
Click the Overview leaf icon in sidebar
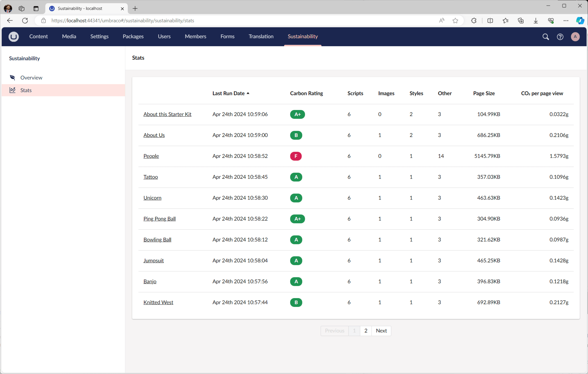tap(12, 78)
